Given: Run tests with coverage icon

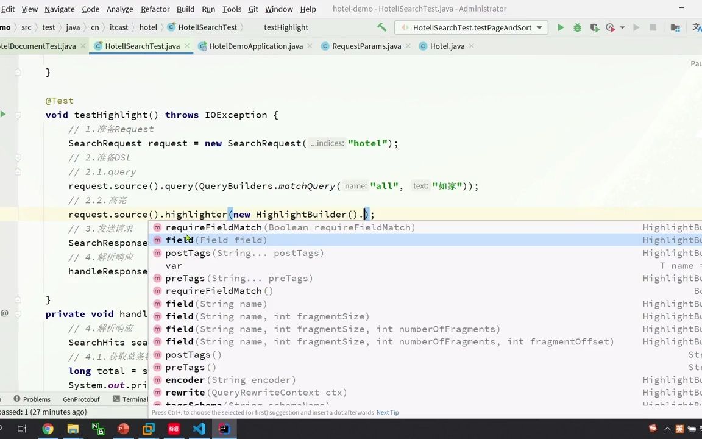Looking at the screenshot, I should pos(594,27).
